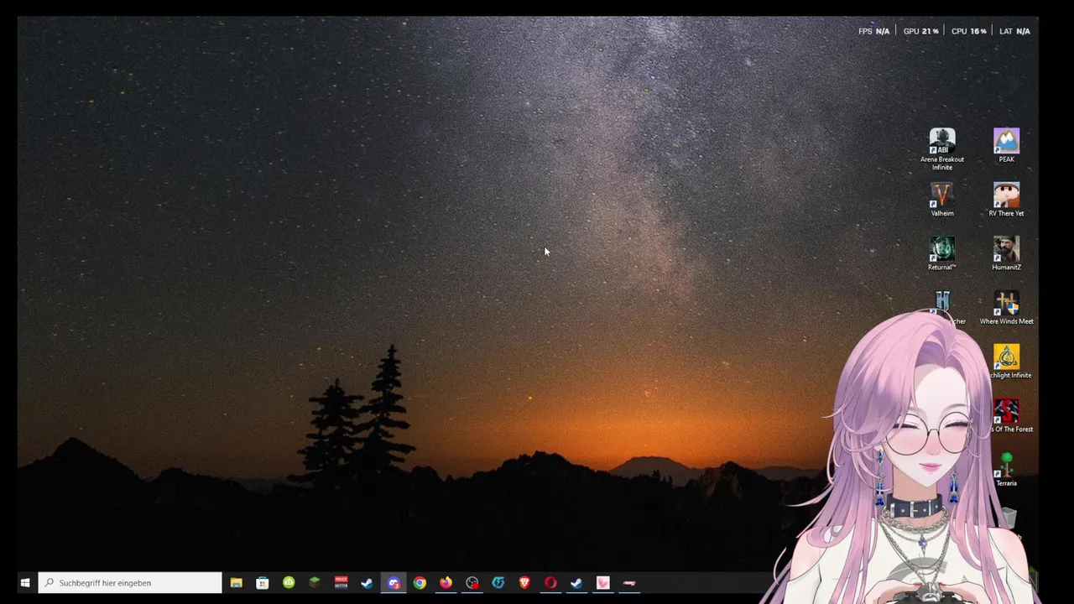Switch to OBS Studio in the taskbar

[472, 582]
